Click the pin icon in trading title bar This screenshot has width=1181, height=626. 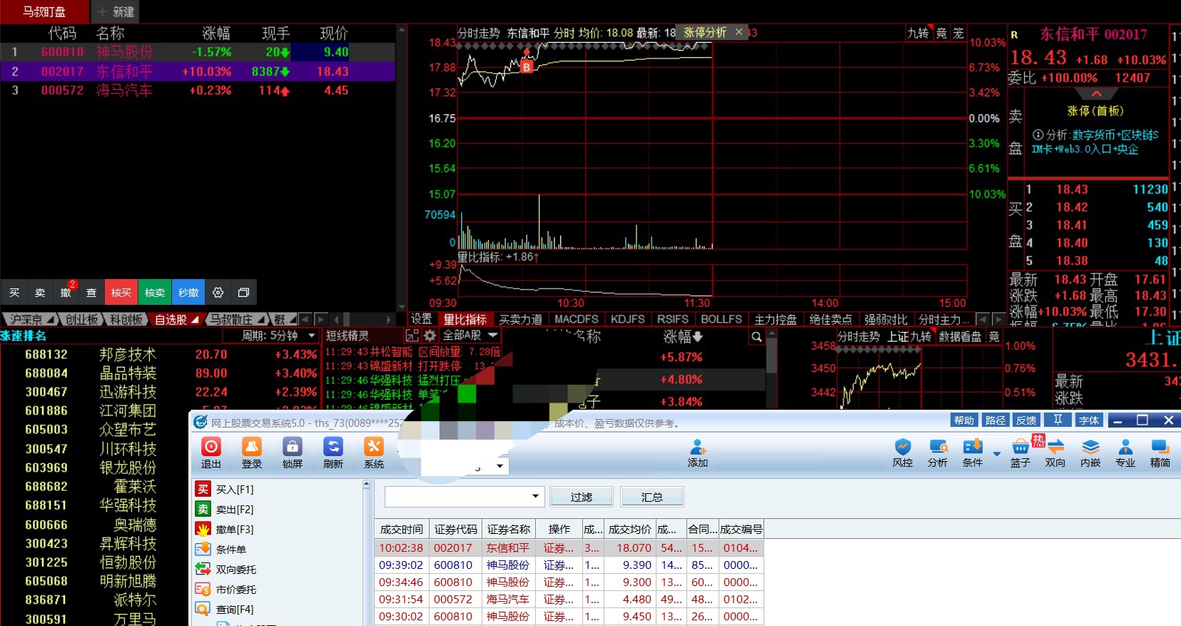click(x=1058, y=420)
